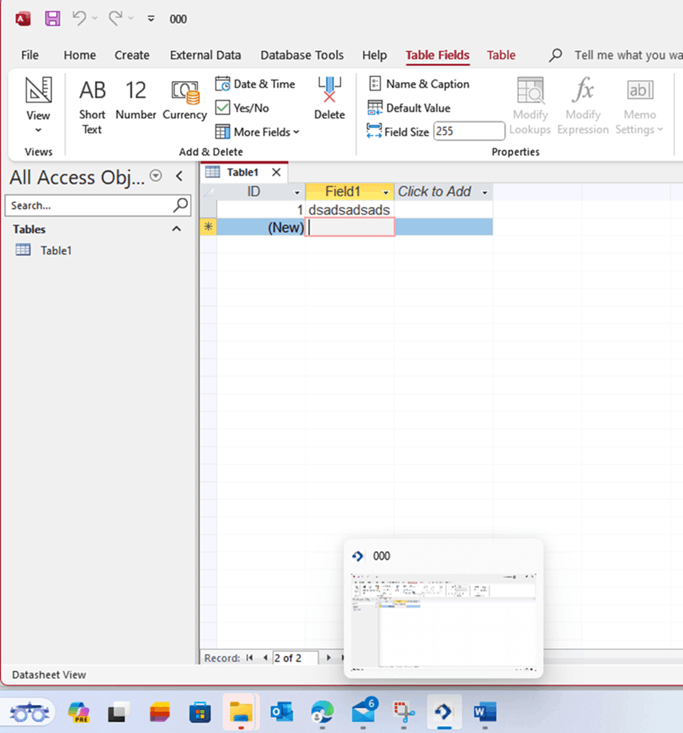Click the 000 window preview thumbnail
The height and width of the screenshot is (733, 683).
point(443,622)
